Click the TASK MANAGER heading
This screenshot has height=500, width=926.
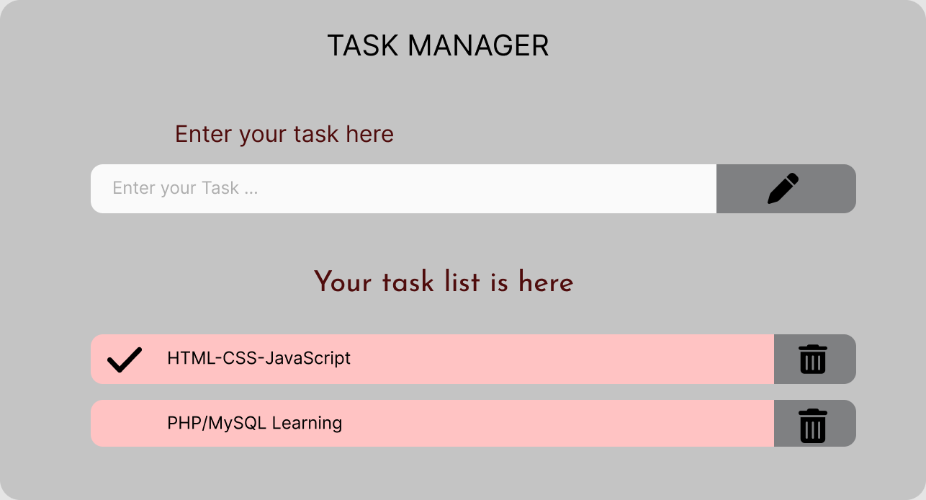(x=438, y=45)
